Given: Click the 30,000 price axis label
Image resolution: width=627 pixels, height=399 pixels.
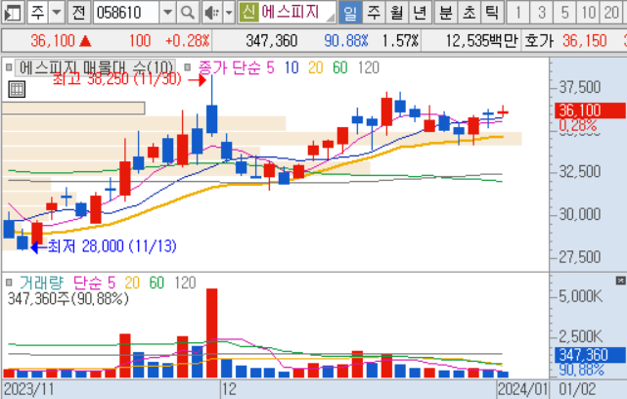Looking at the screenshot, I should (x=579, y=214).
